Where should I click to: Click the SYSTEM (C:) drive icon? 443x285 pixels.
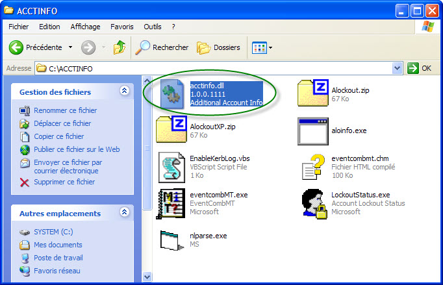click(25, 232)
